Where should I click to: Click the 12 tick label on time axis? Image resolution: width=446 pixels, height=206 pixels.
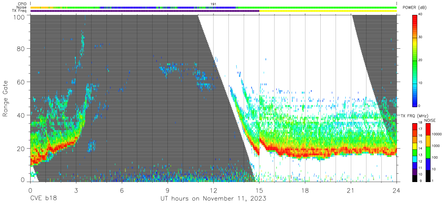(x=213, y=191)
